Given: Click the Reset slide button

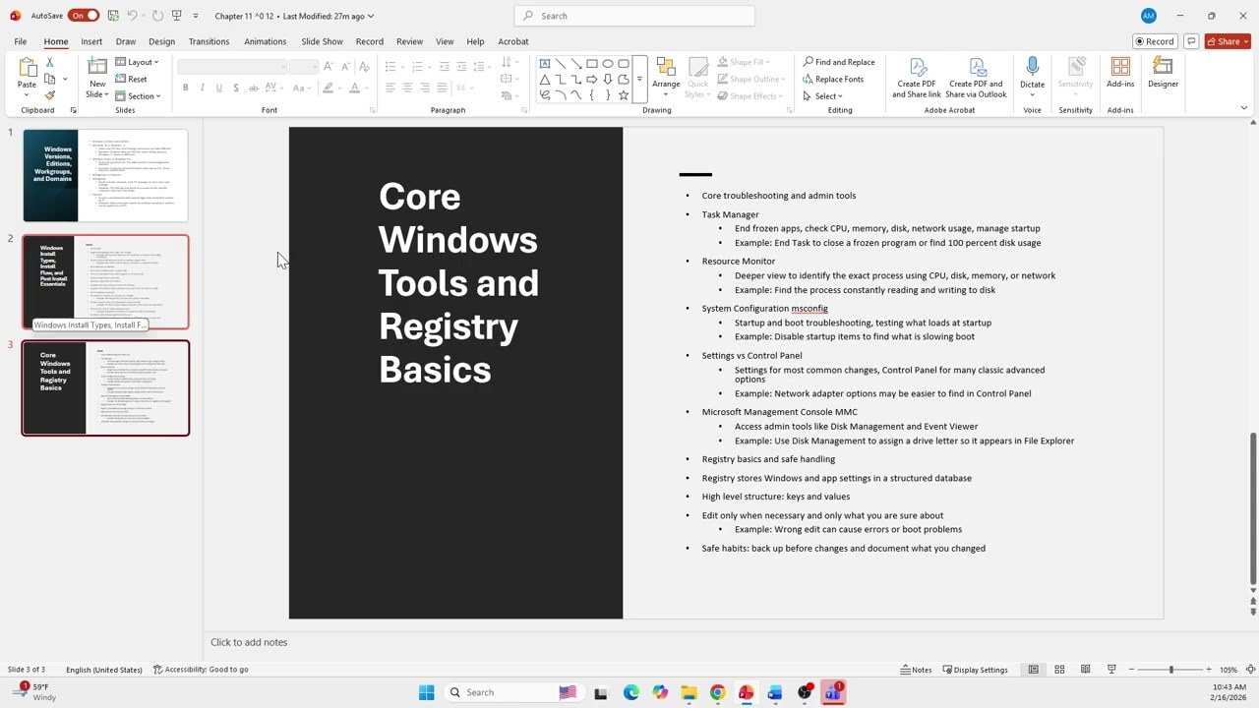Looking at the screenshot, I should (x=131, y=79).
